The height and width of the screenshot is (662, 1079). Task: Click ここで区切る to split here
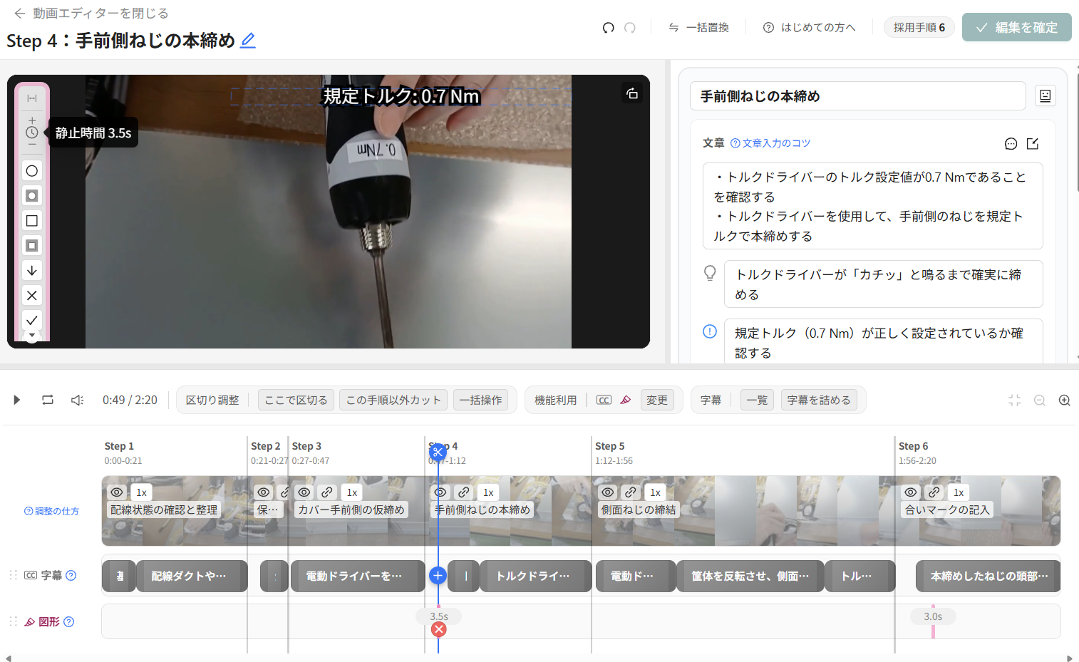point(296,400)
